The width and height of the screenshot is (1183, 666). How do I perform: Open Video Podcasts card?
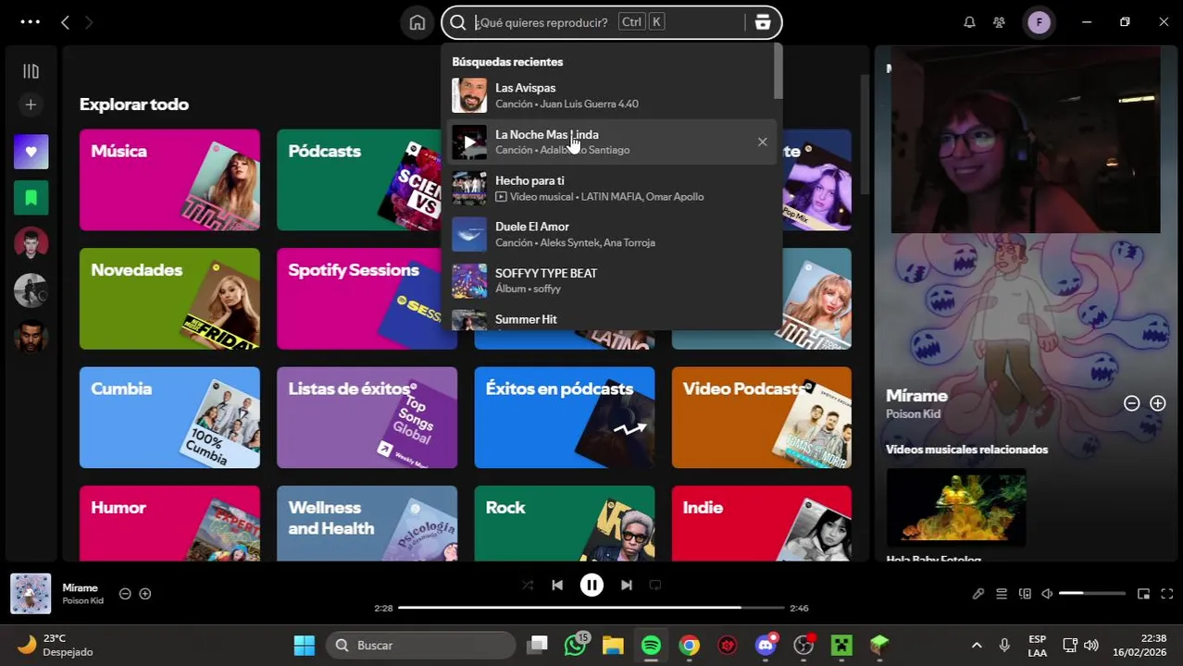pyautogui.click(x=762, y=417)
